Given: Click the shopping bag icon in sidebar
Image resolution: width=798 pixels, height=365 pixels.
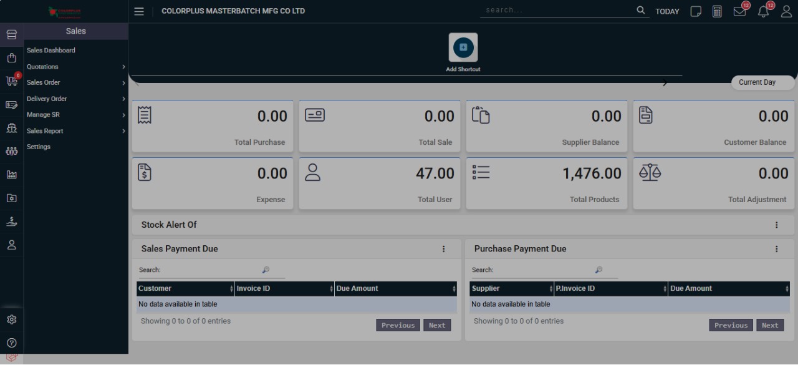Looking at the screenshot, I should 11,58.
